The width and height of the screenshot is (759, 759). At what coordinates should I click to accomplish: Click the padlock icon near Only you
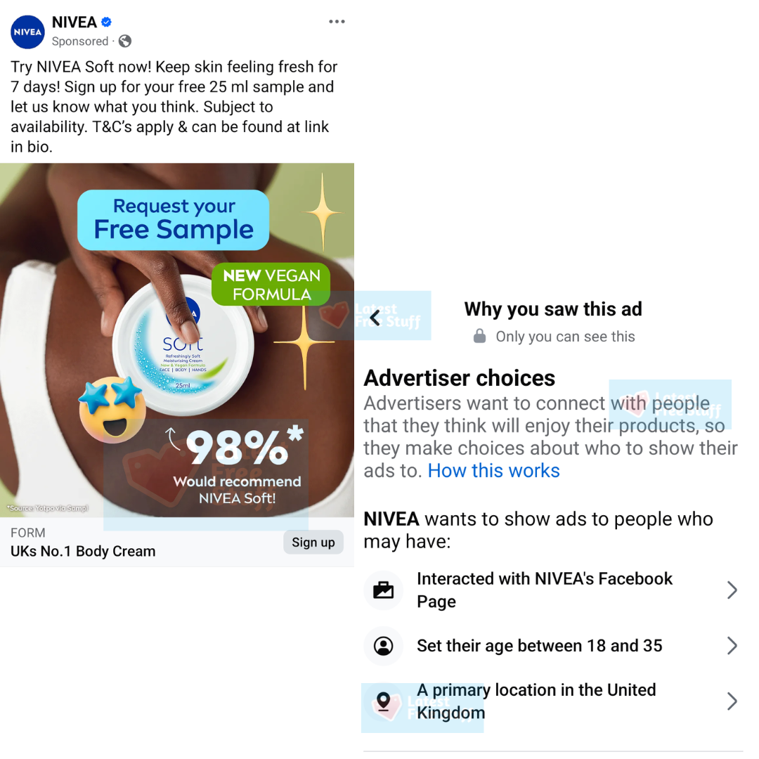(479, 336)
